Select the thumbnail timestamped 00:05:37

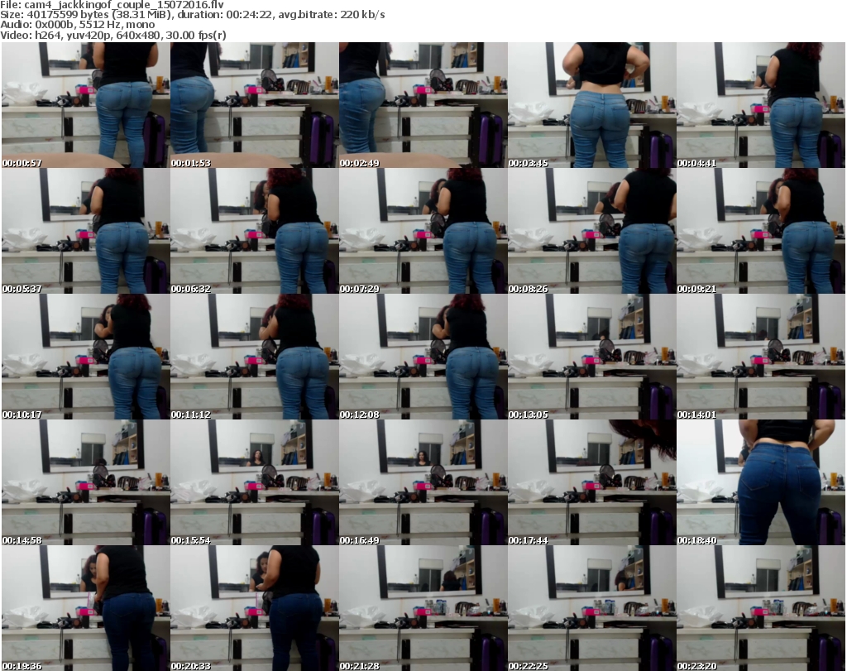pos(85,231)
